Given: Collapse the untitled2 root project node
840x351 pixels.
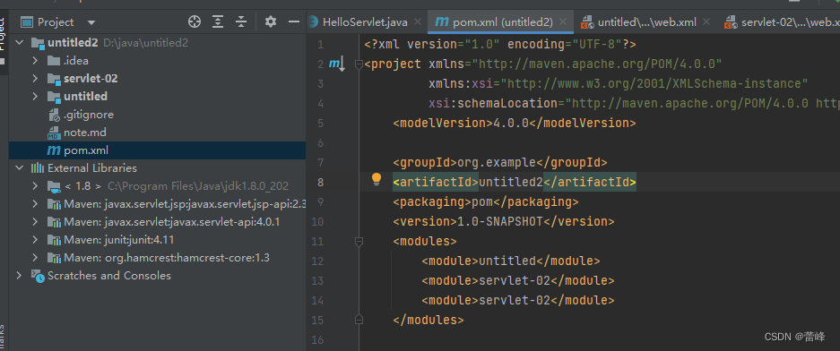Looking at the screenshot, I should tap(21, 43).
